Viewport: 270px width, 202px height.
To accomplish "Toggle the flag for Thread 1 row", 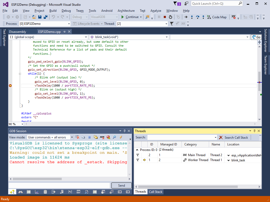I will [x=138, y=160].
